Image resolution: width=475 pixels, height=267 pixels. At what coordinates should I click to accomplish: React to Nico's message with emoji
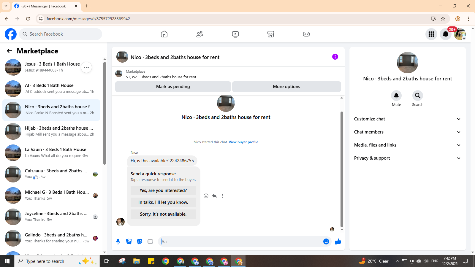206,196
